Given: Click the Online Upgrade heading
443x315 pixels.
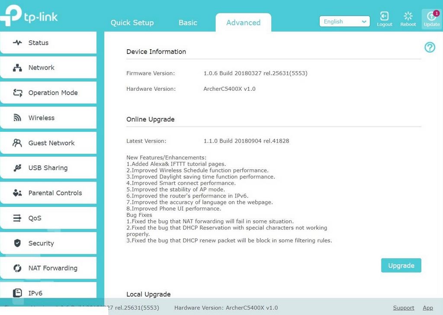Looking at the screenshot, I should click(x=150, y=119).
